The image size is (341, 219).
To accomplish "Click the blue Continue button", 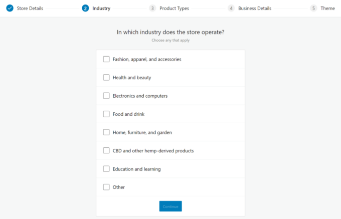I will point(170,206).
